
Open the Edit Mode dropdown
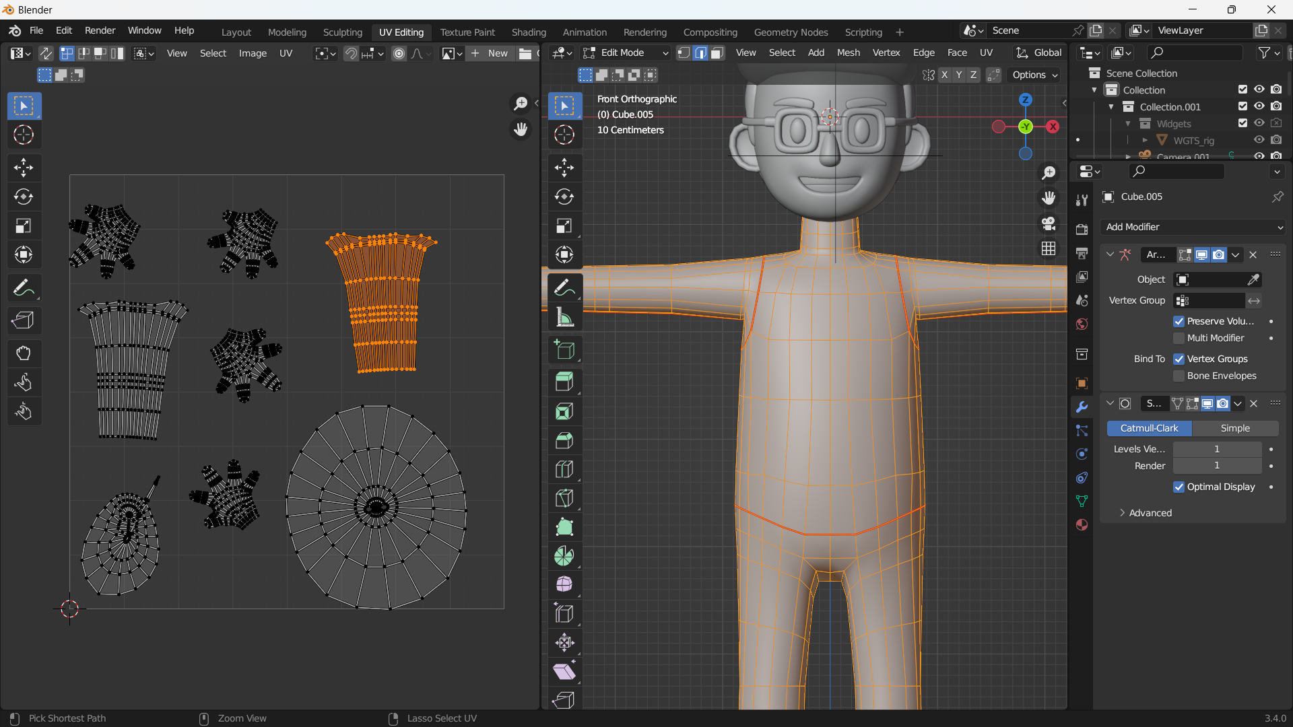tap(626, 53)
